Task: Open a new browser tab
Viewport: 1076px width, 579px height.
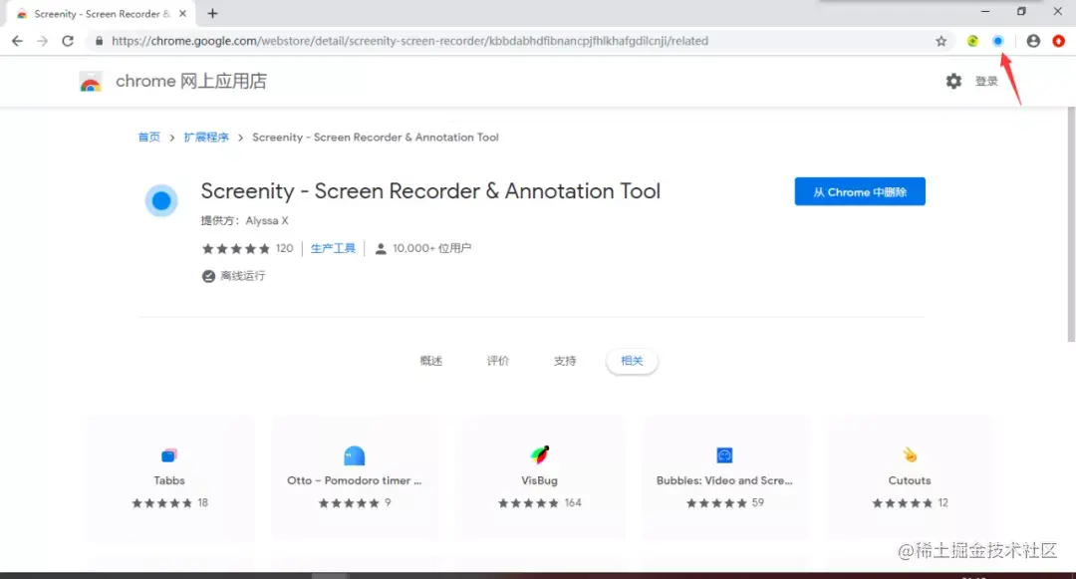Action: (x=213, y=13)
